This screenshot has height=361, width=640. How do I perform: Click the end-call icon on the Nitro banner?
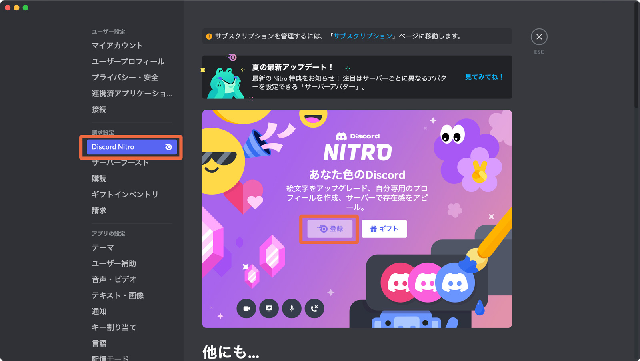coord(314,309)
